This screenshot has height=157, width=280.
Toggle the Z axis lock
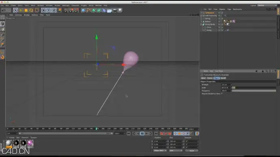tap(54, 11)
